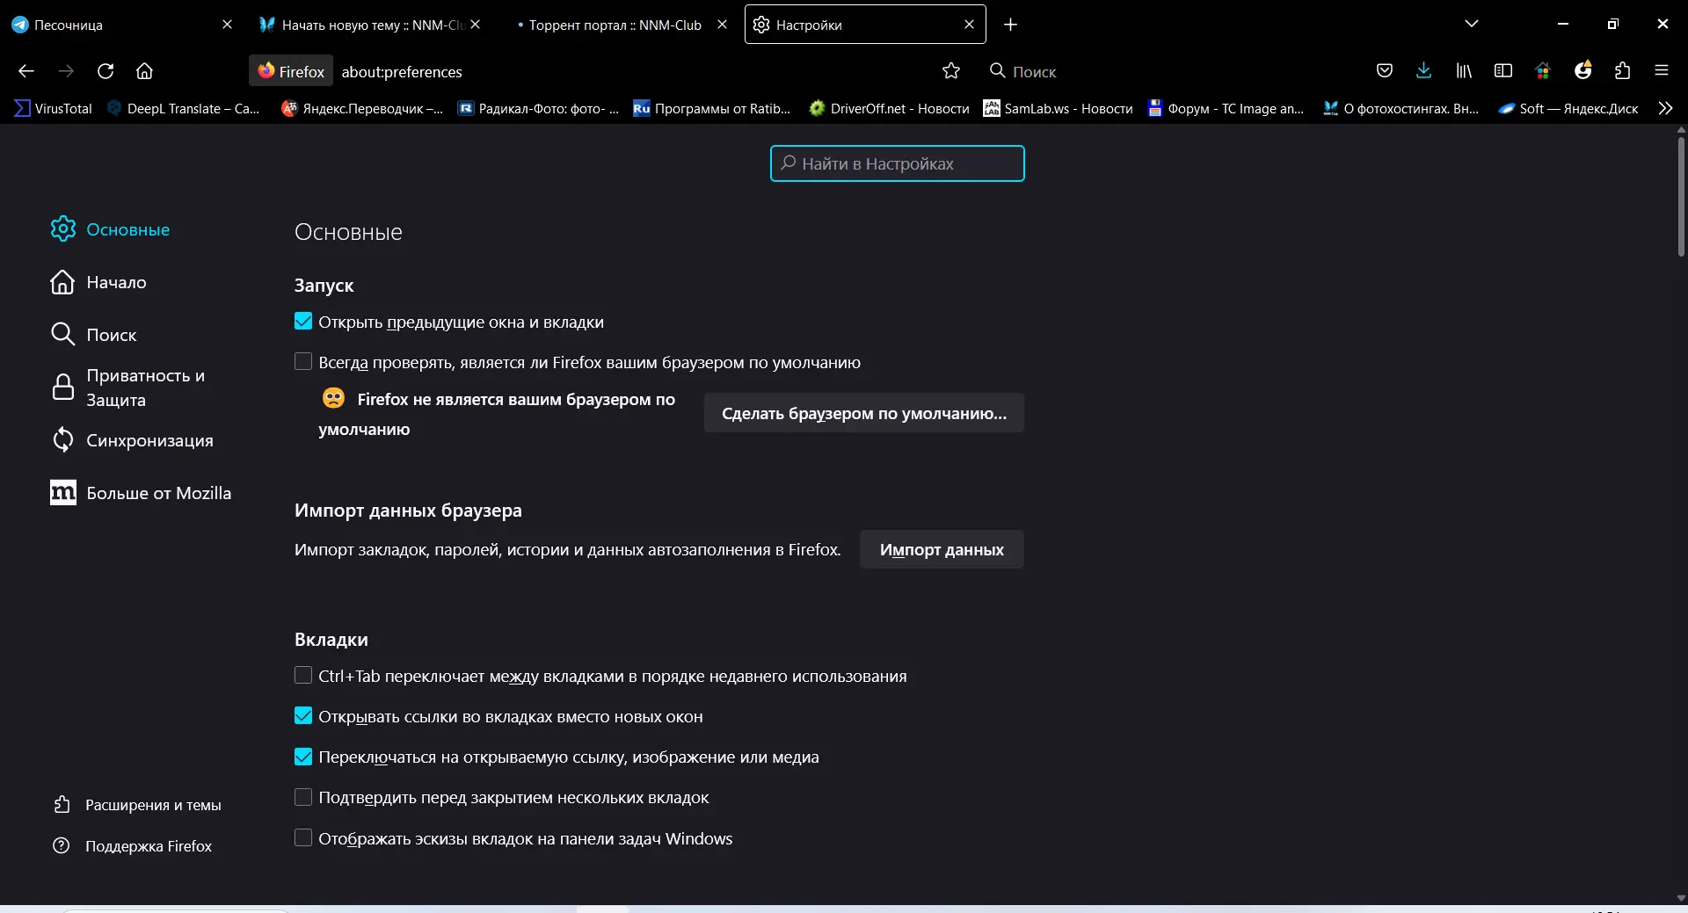Open the hamburger application menu
Screen dimensions: 1688x913
tap(1662, 70)
